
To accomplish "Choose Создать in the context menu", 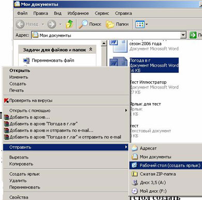I will [x=66, y=84].
